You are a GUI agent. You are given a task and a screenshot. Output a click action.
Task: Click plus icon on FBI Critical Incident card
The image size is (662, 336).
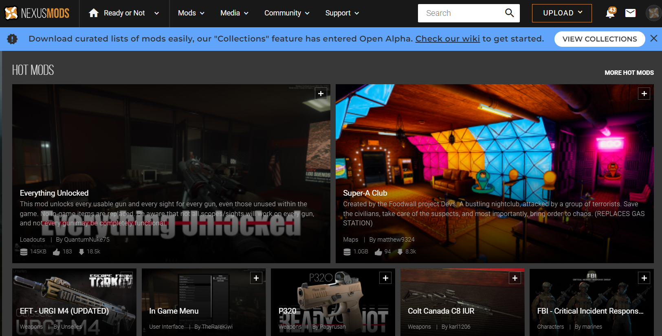(x=644, y=278)
